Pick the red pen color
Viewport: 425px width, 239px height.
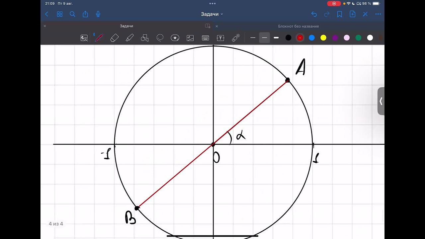coord(300,38)
